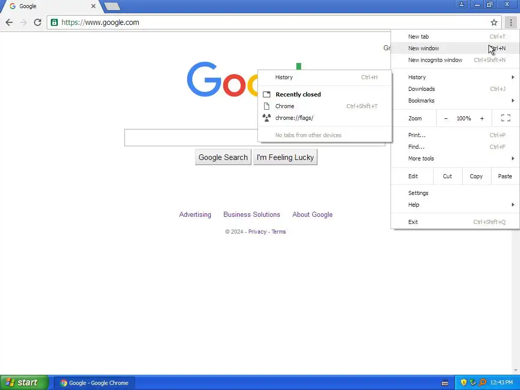The image size is (520, 390).
Task: Click the user profile icon in title bar
Action: tap(461, 4)
